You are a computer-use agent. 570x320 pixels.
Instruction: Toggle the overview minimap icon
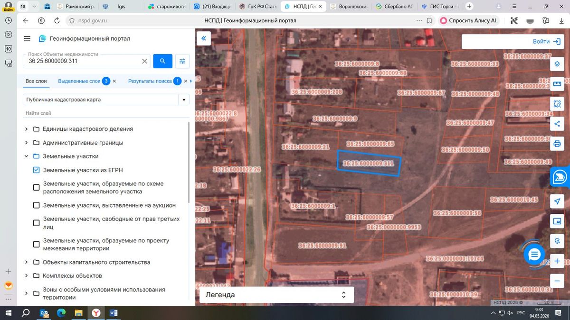(x=558, y=221)
